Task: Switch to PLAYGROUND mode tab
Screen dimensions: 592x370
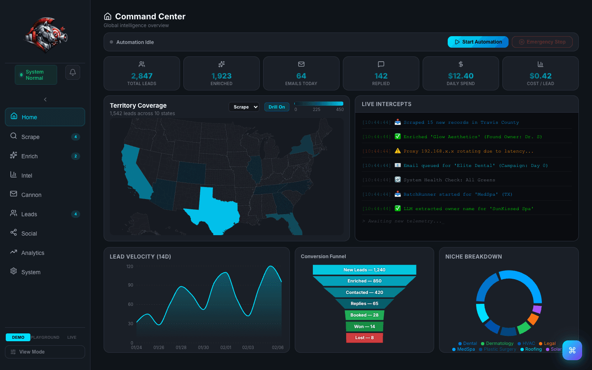Action: pos(45,338)
